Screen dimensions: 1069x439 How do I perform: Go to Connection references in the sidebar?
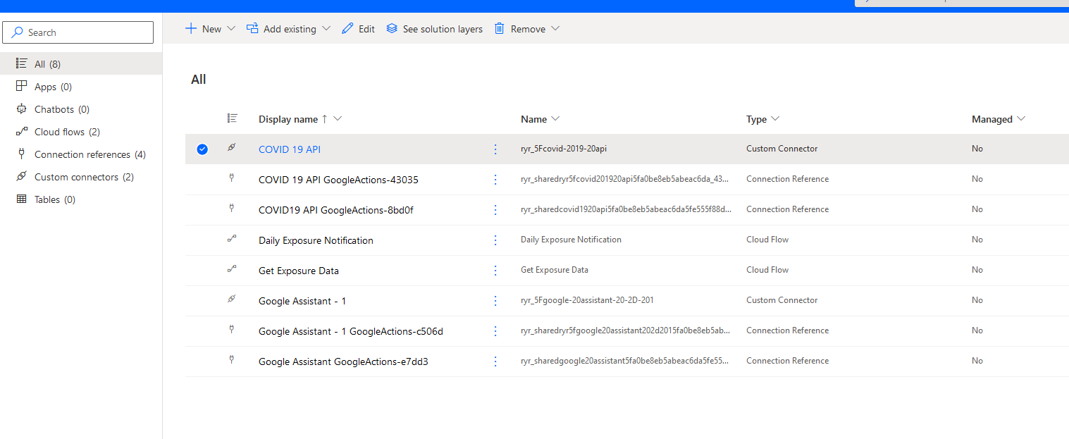[x=82, y=154]
